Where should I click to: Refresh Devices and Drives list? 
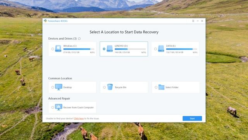[x=79, y=38]
